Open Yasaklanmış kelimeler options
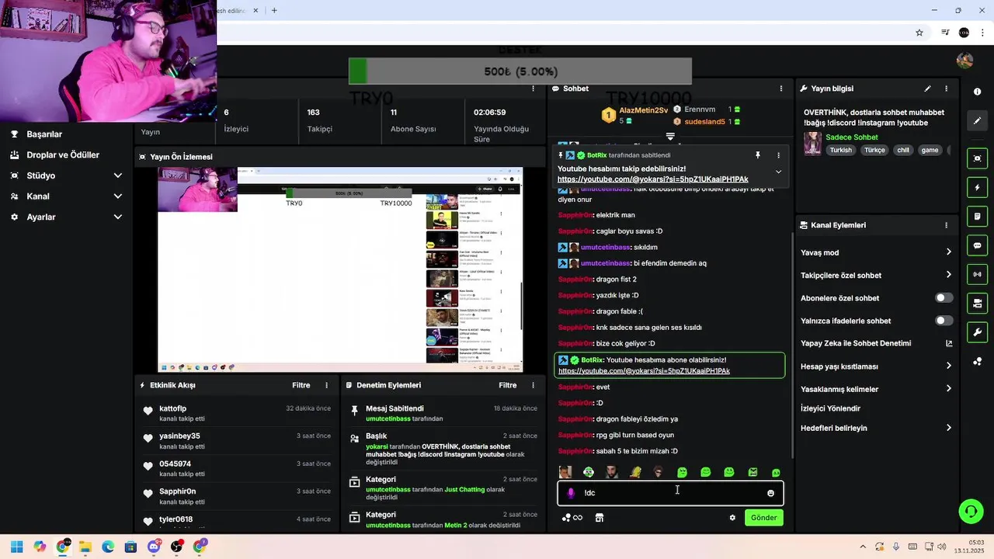994x559 pixels. click(x=876, y=389)
